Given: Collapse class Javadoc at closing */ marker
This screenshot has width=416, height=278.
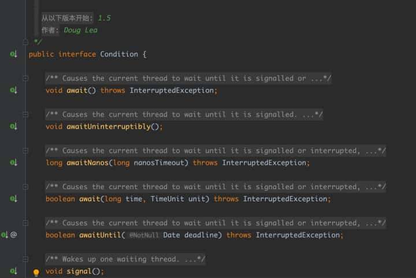Looking at the screenshot, I should click(25, 42).
